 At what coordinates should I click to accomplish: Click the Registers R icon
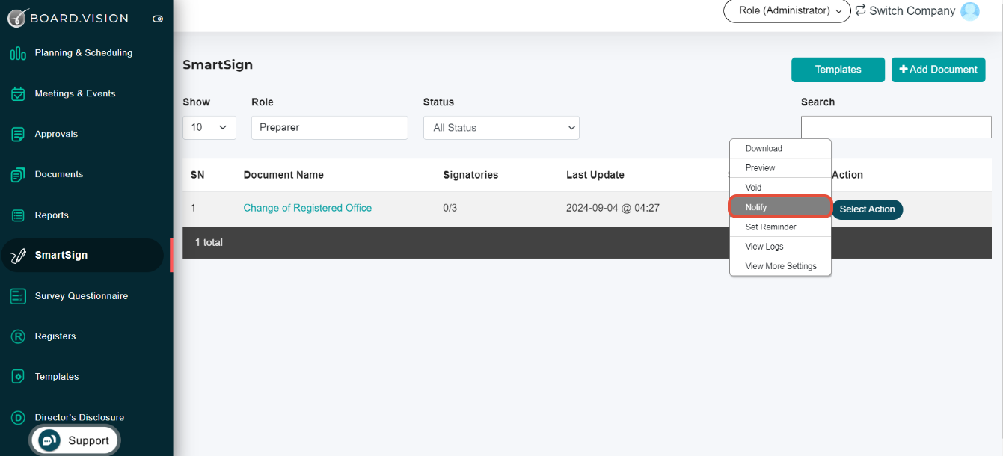point(18,336)
